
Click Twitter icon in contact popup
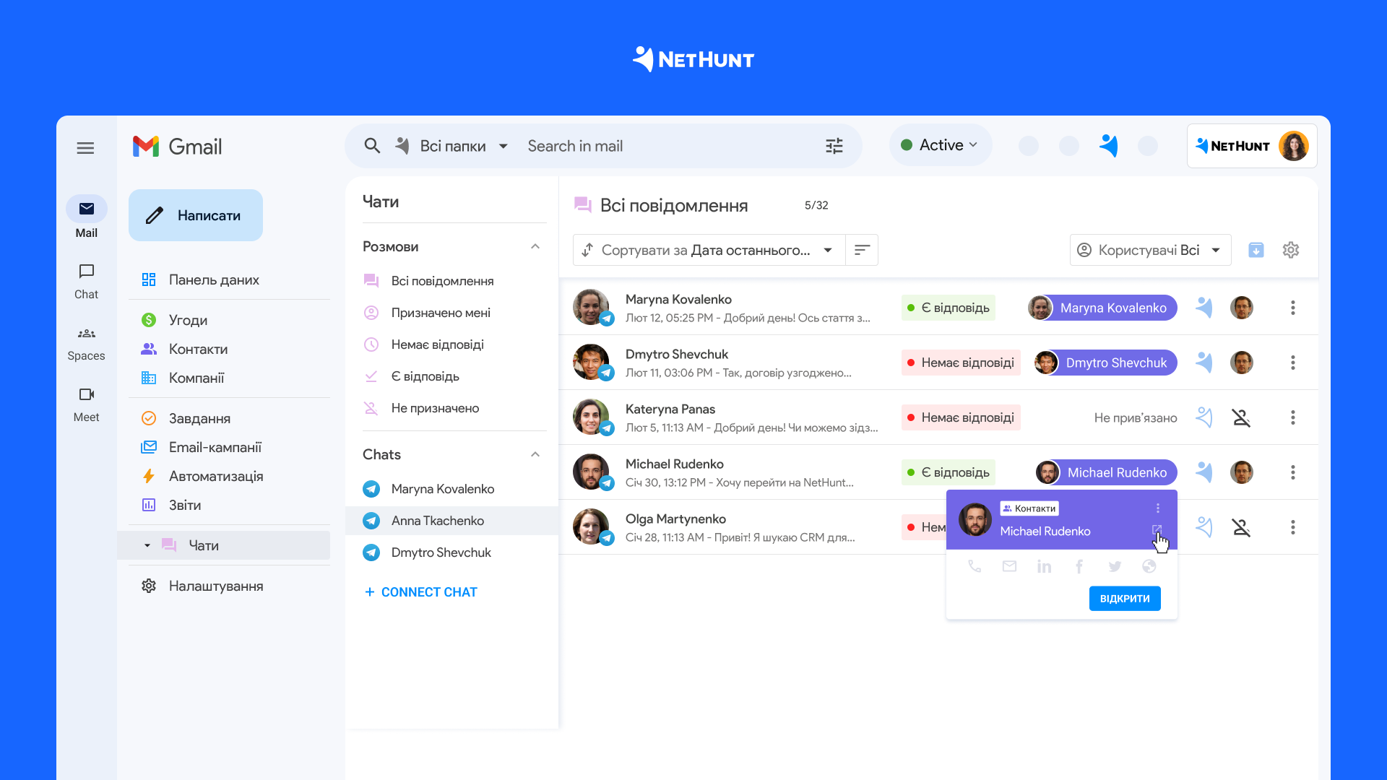click(x=1115, y=566)
